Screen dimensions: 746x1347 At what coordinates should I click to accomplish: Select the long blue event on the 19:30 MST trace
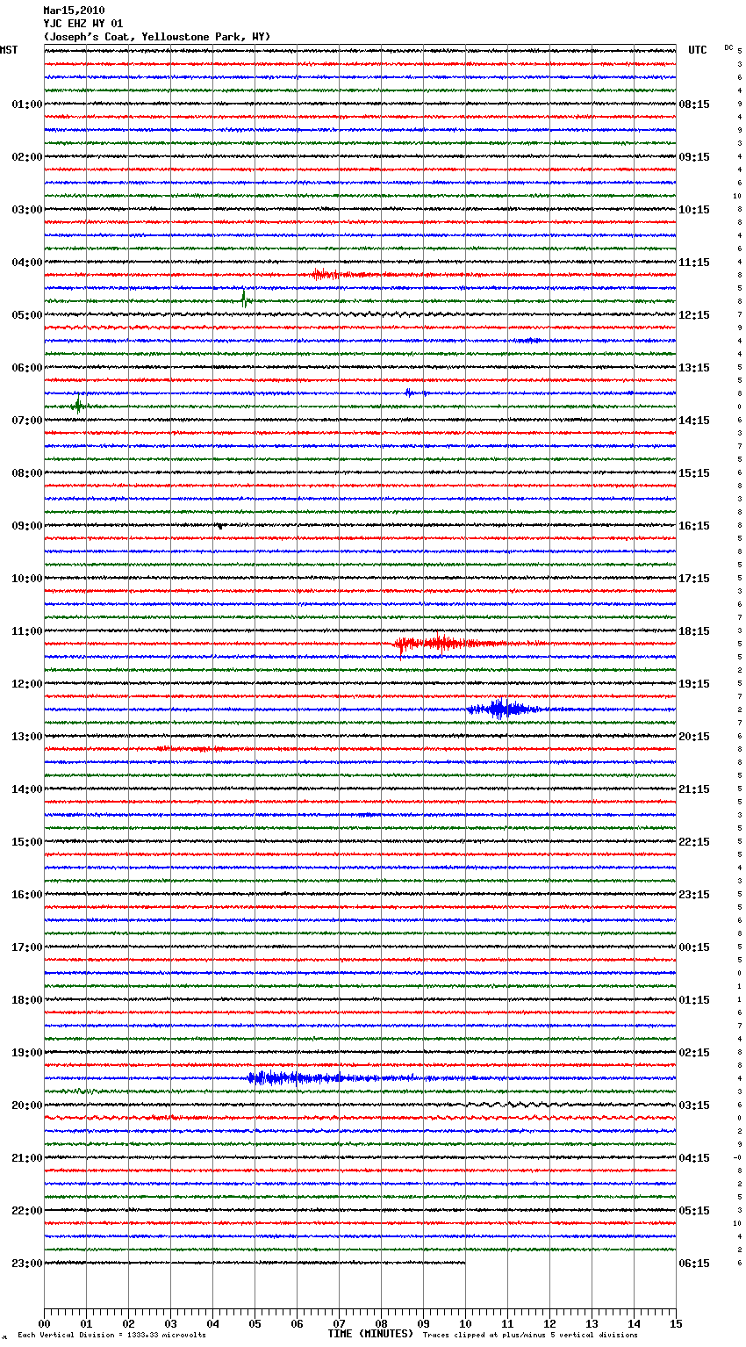tap(281, 1077)
